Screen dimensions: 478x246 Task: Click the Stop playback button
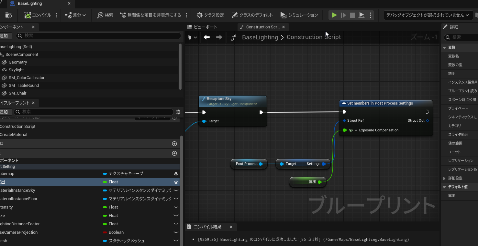click(352, 15)
